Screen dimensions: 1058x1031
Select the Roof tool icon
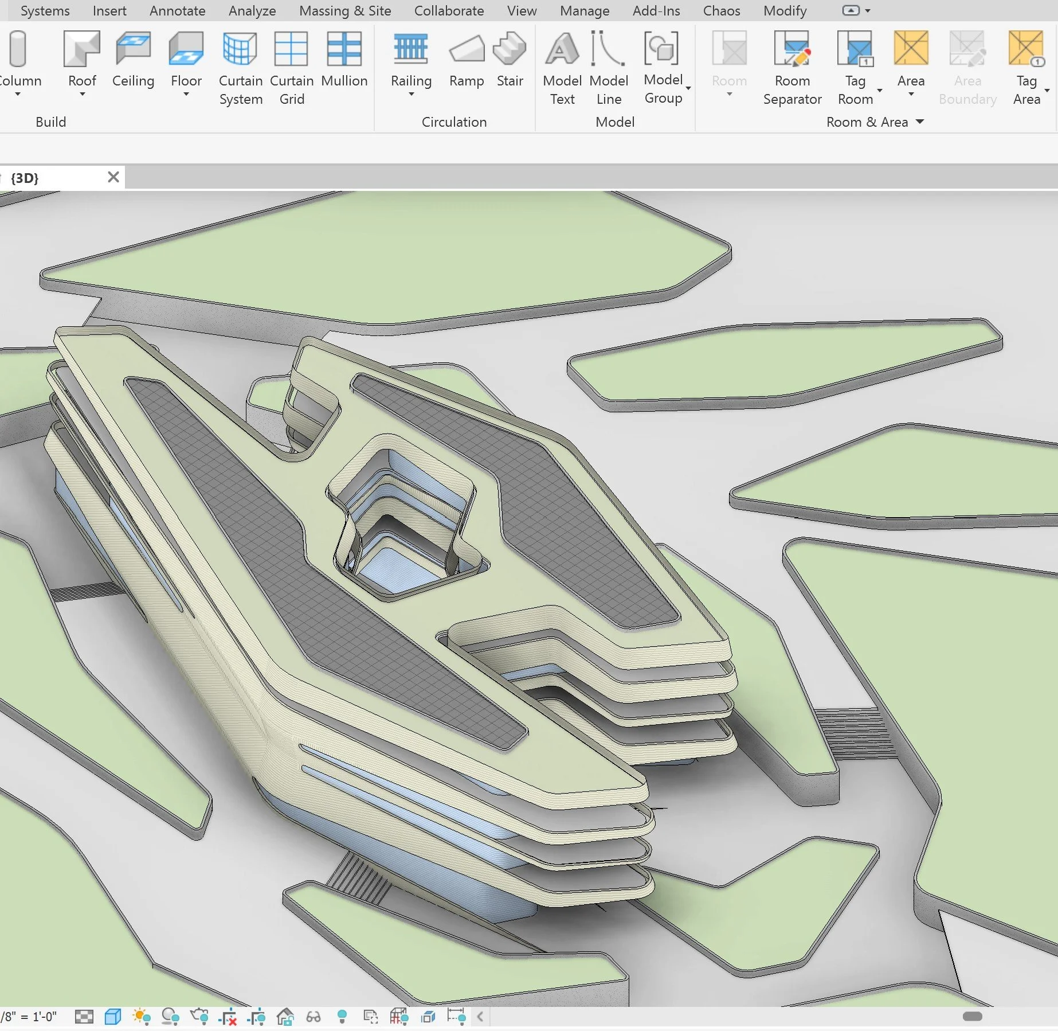82,49
